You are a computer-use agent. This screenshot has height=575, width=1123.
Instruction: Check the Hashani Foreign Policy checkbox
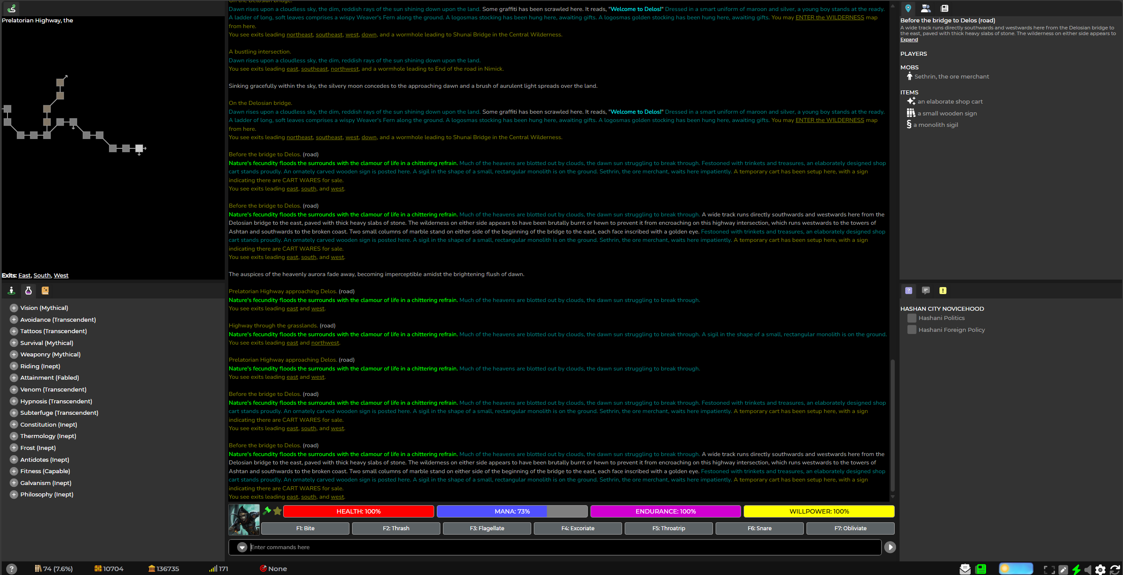pos(912,329)
